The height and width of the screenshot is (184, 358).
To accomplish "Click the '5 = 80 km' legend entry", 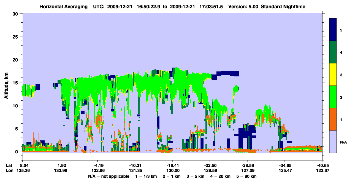I will (248, 176).
